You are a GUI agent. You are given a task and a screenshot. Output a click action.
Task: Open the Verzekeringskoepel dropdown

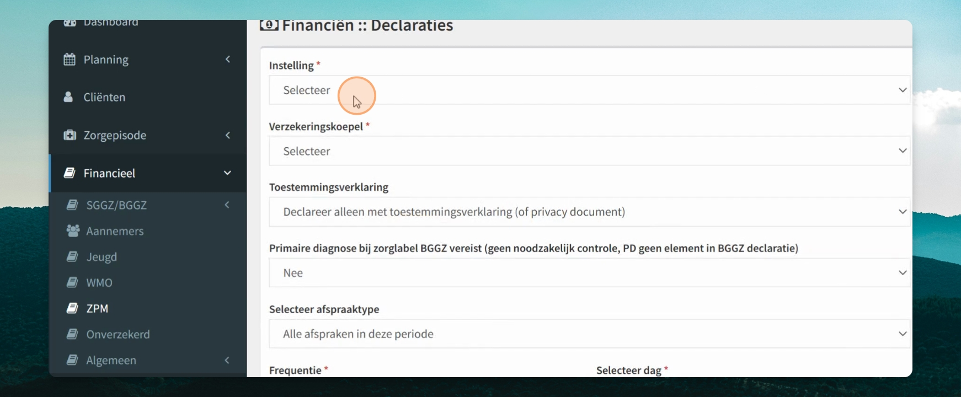click(x=589, y=151)
